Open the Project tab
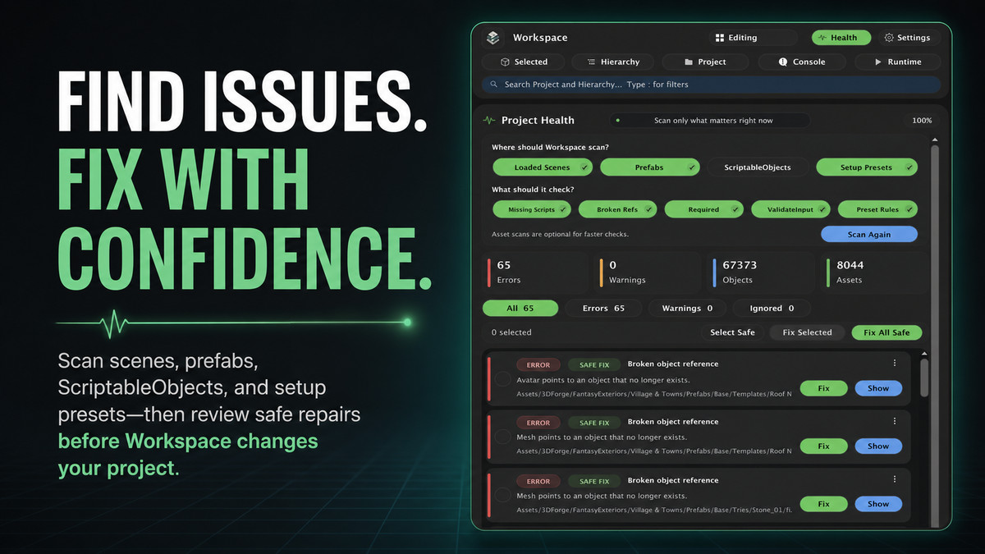Screen dimensions: 985x554 [x=704, y=62]
